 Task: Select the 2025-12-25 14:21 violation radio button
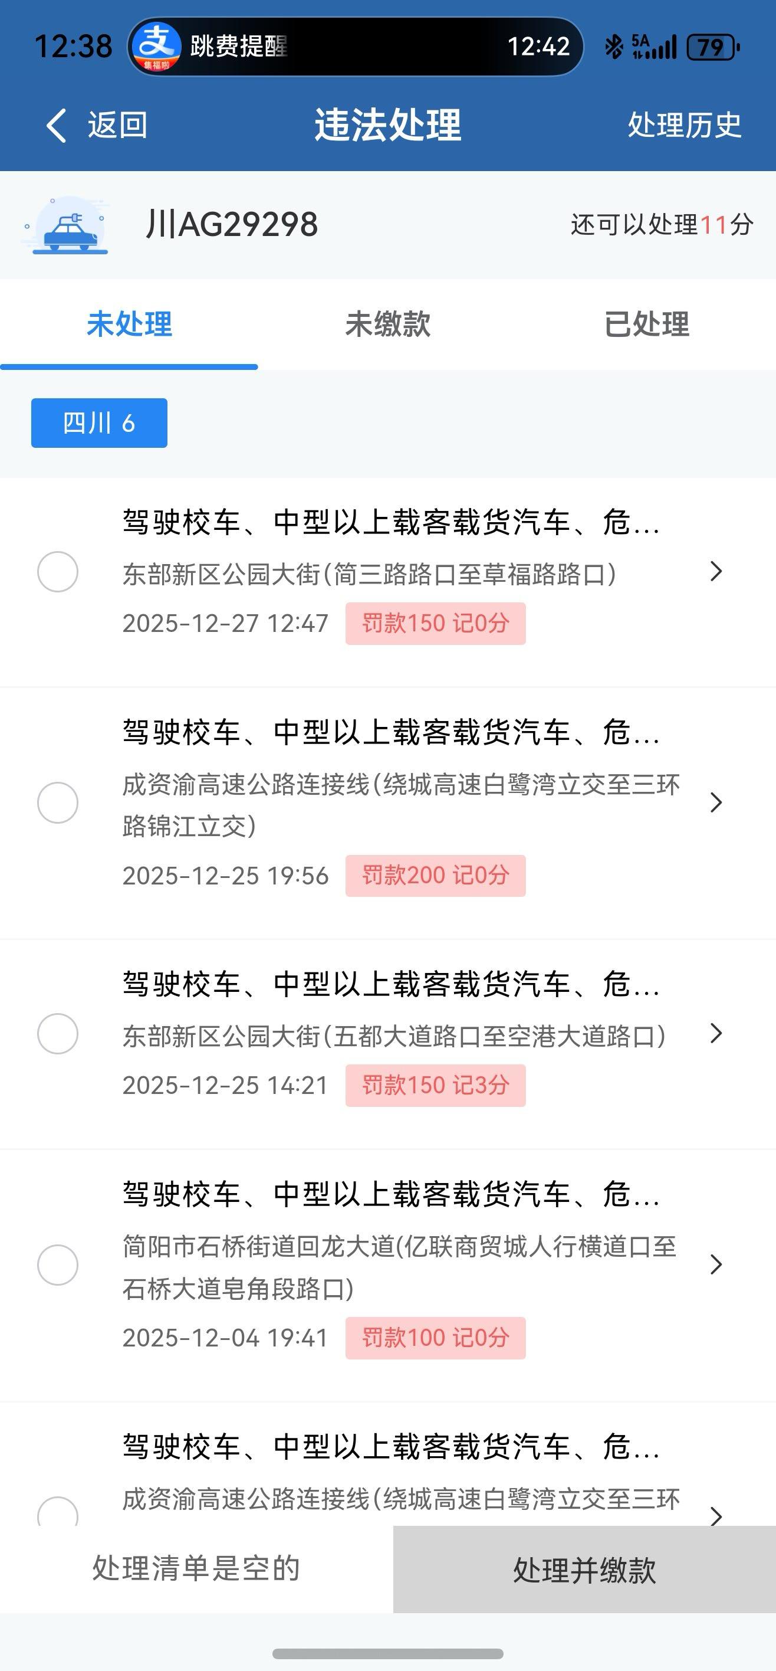tap(58, 1033)
